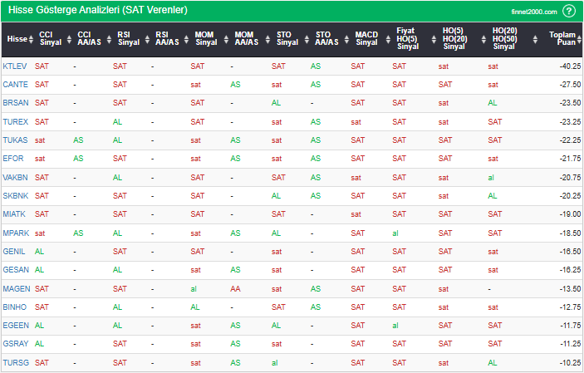Sort by HO(20) HO(50) Sinyal header
This screenshot has height=373, width=584.
point(503,38)
